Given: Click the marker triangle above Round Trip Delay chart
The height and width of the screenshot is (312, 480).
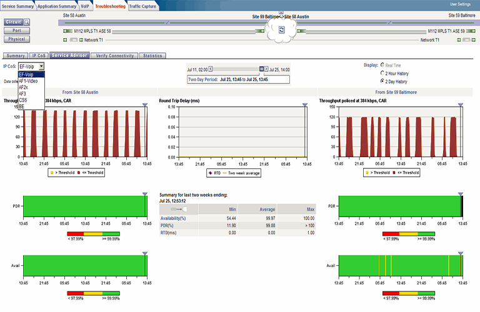Looking at the screenshot, I should tap(304, 105).
